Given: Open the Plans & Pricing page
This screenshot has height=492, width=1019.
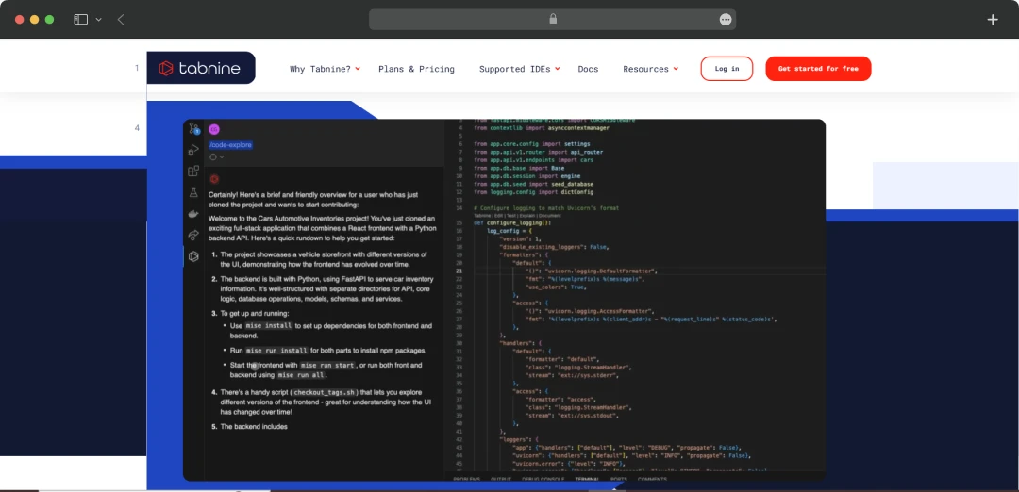Looking at the screenshot, I should (x=417, y=69).
